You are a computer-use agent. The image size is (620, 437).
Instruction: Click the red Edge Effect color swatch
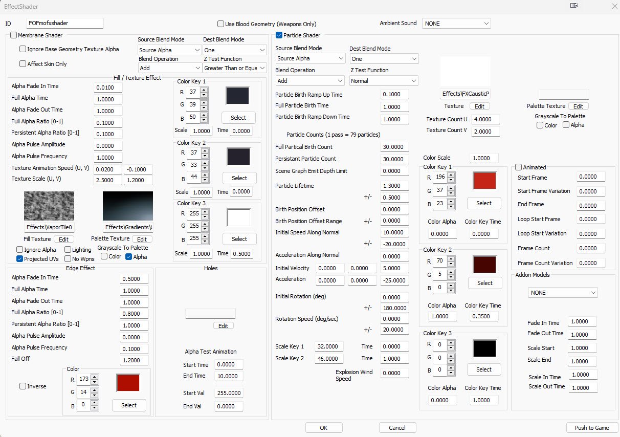pyautogui.click(x=128, y=382)
